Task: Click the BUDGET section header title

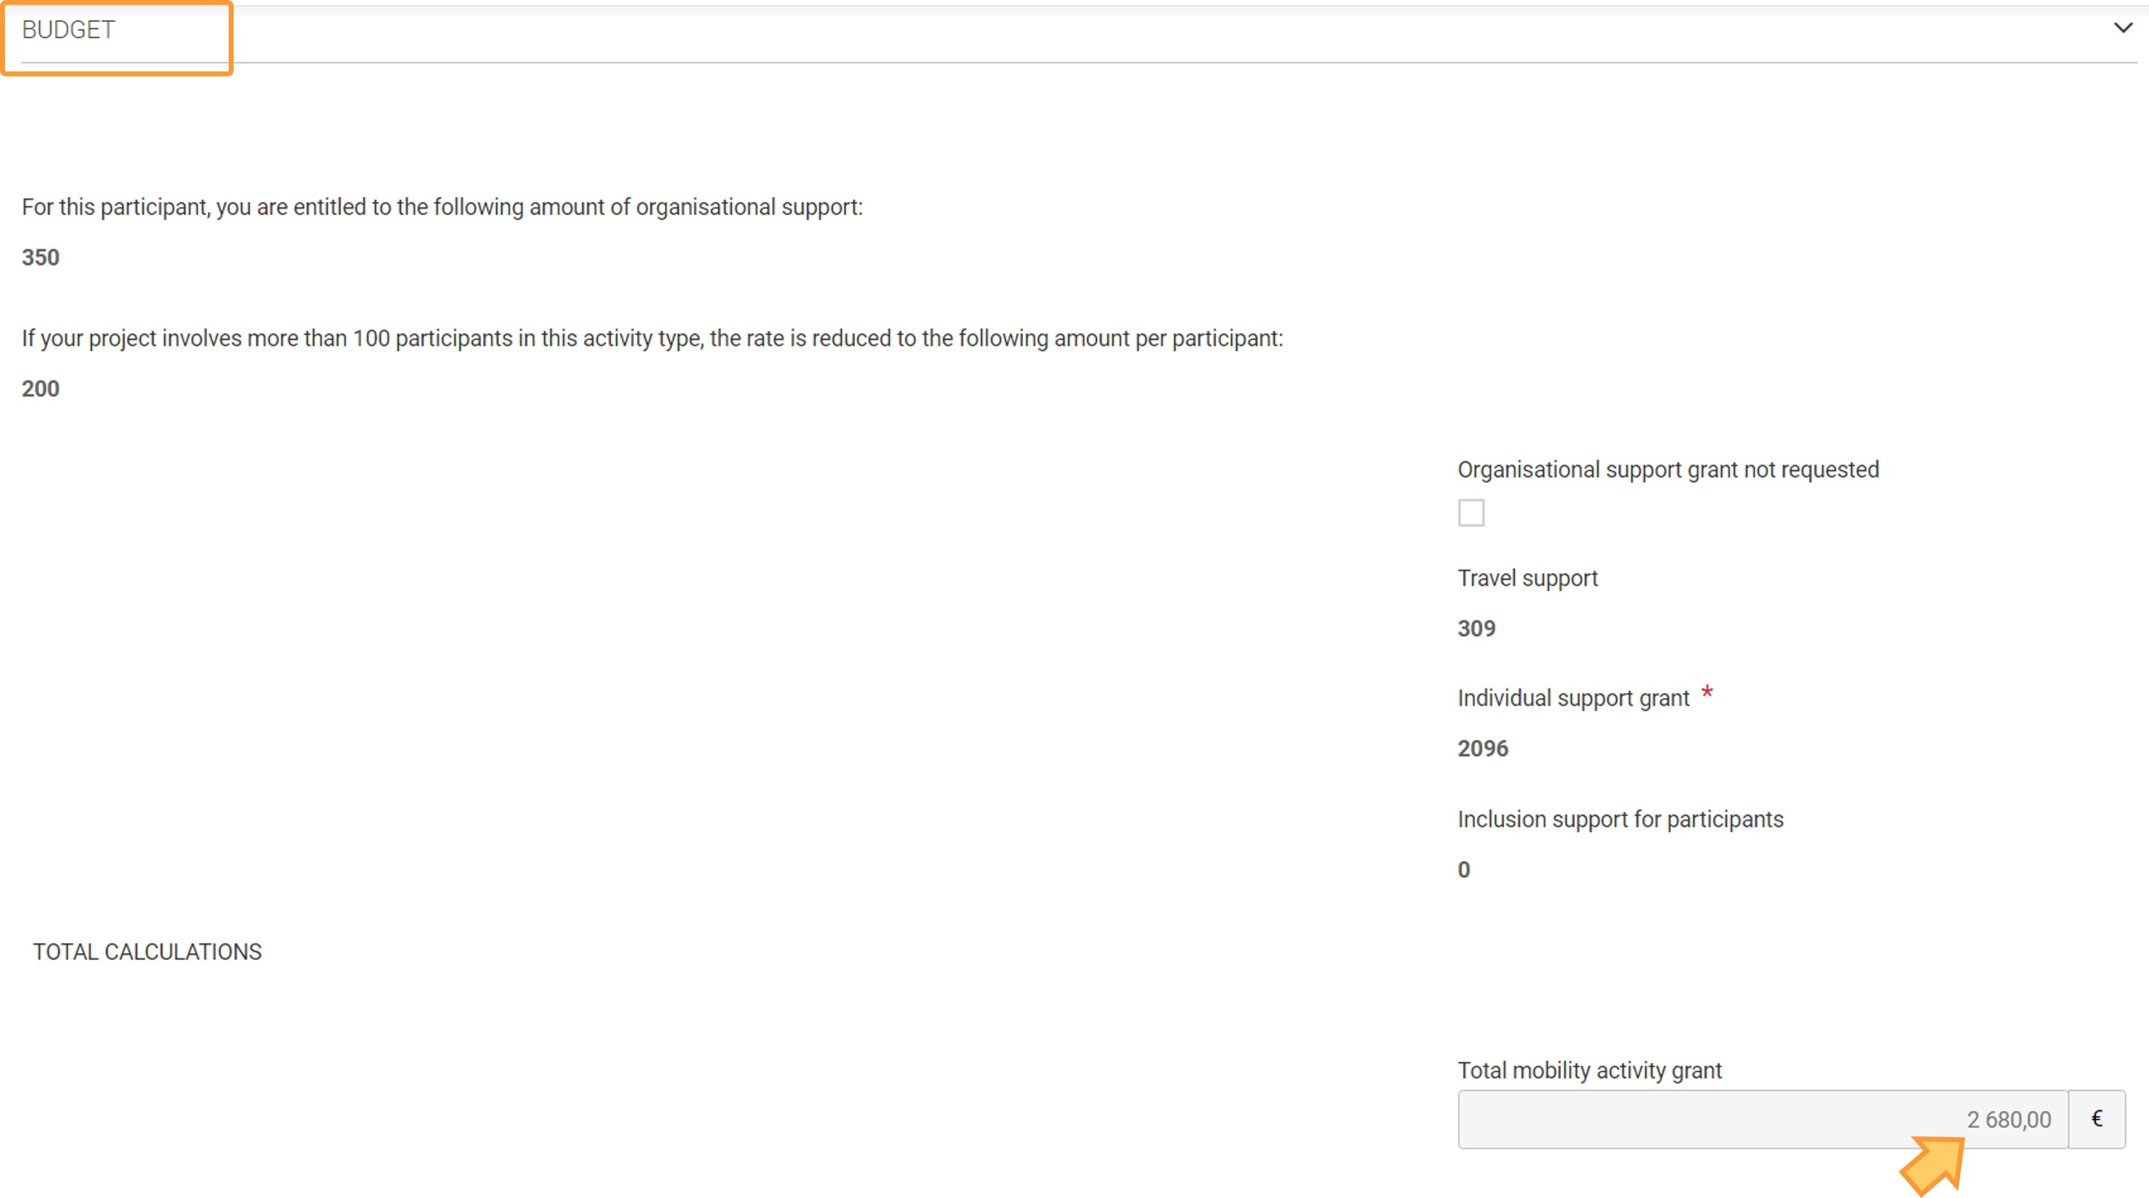Action: 68,30
